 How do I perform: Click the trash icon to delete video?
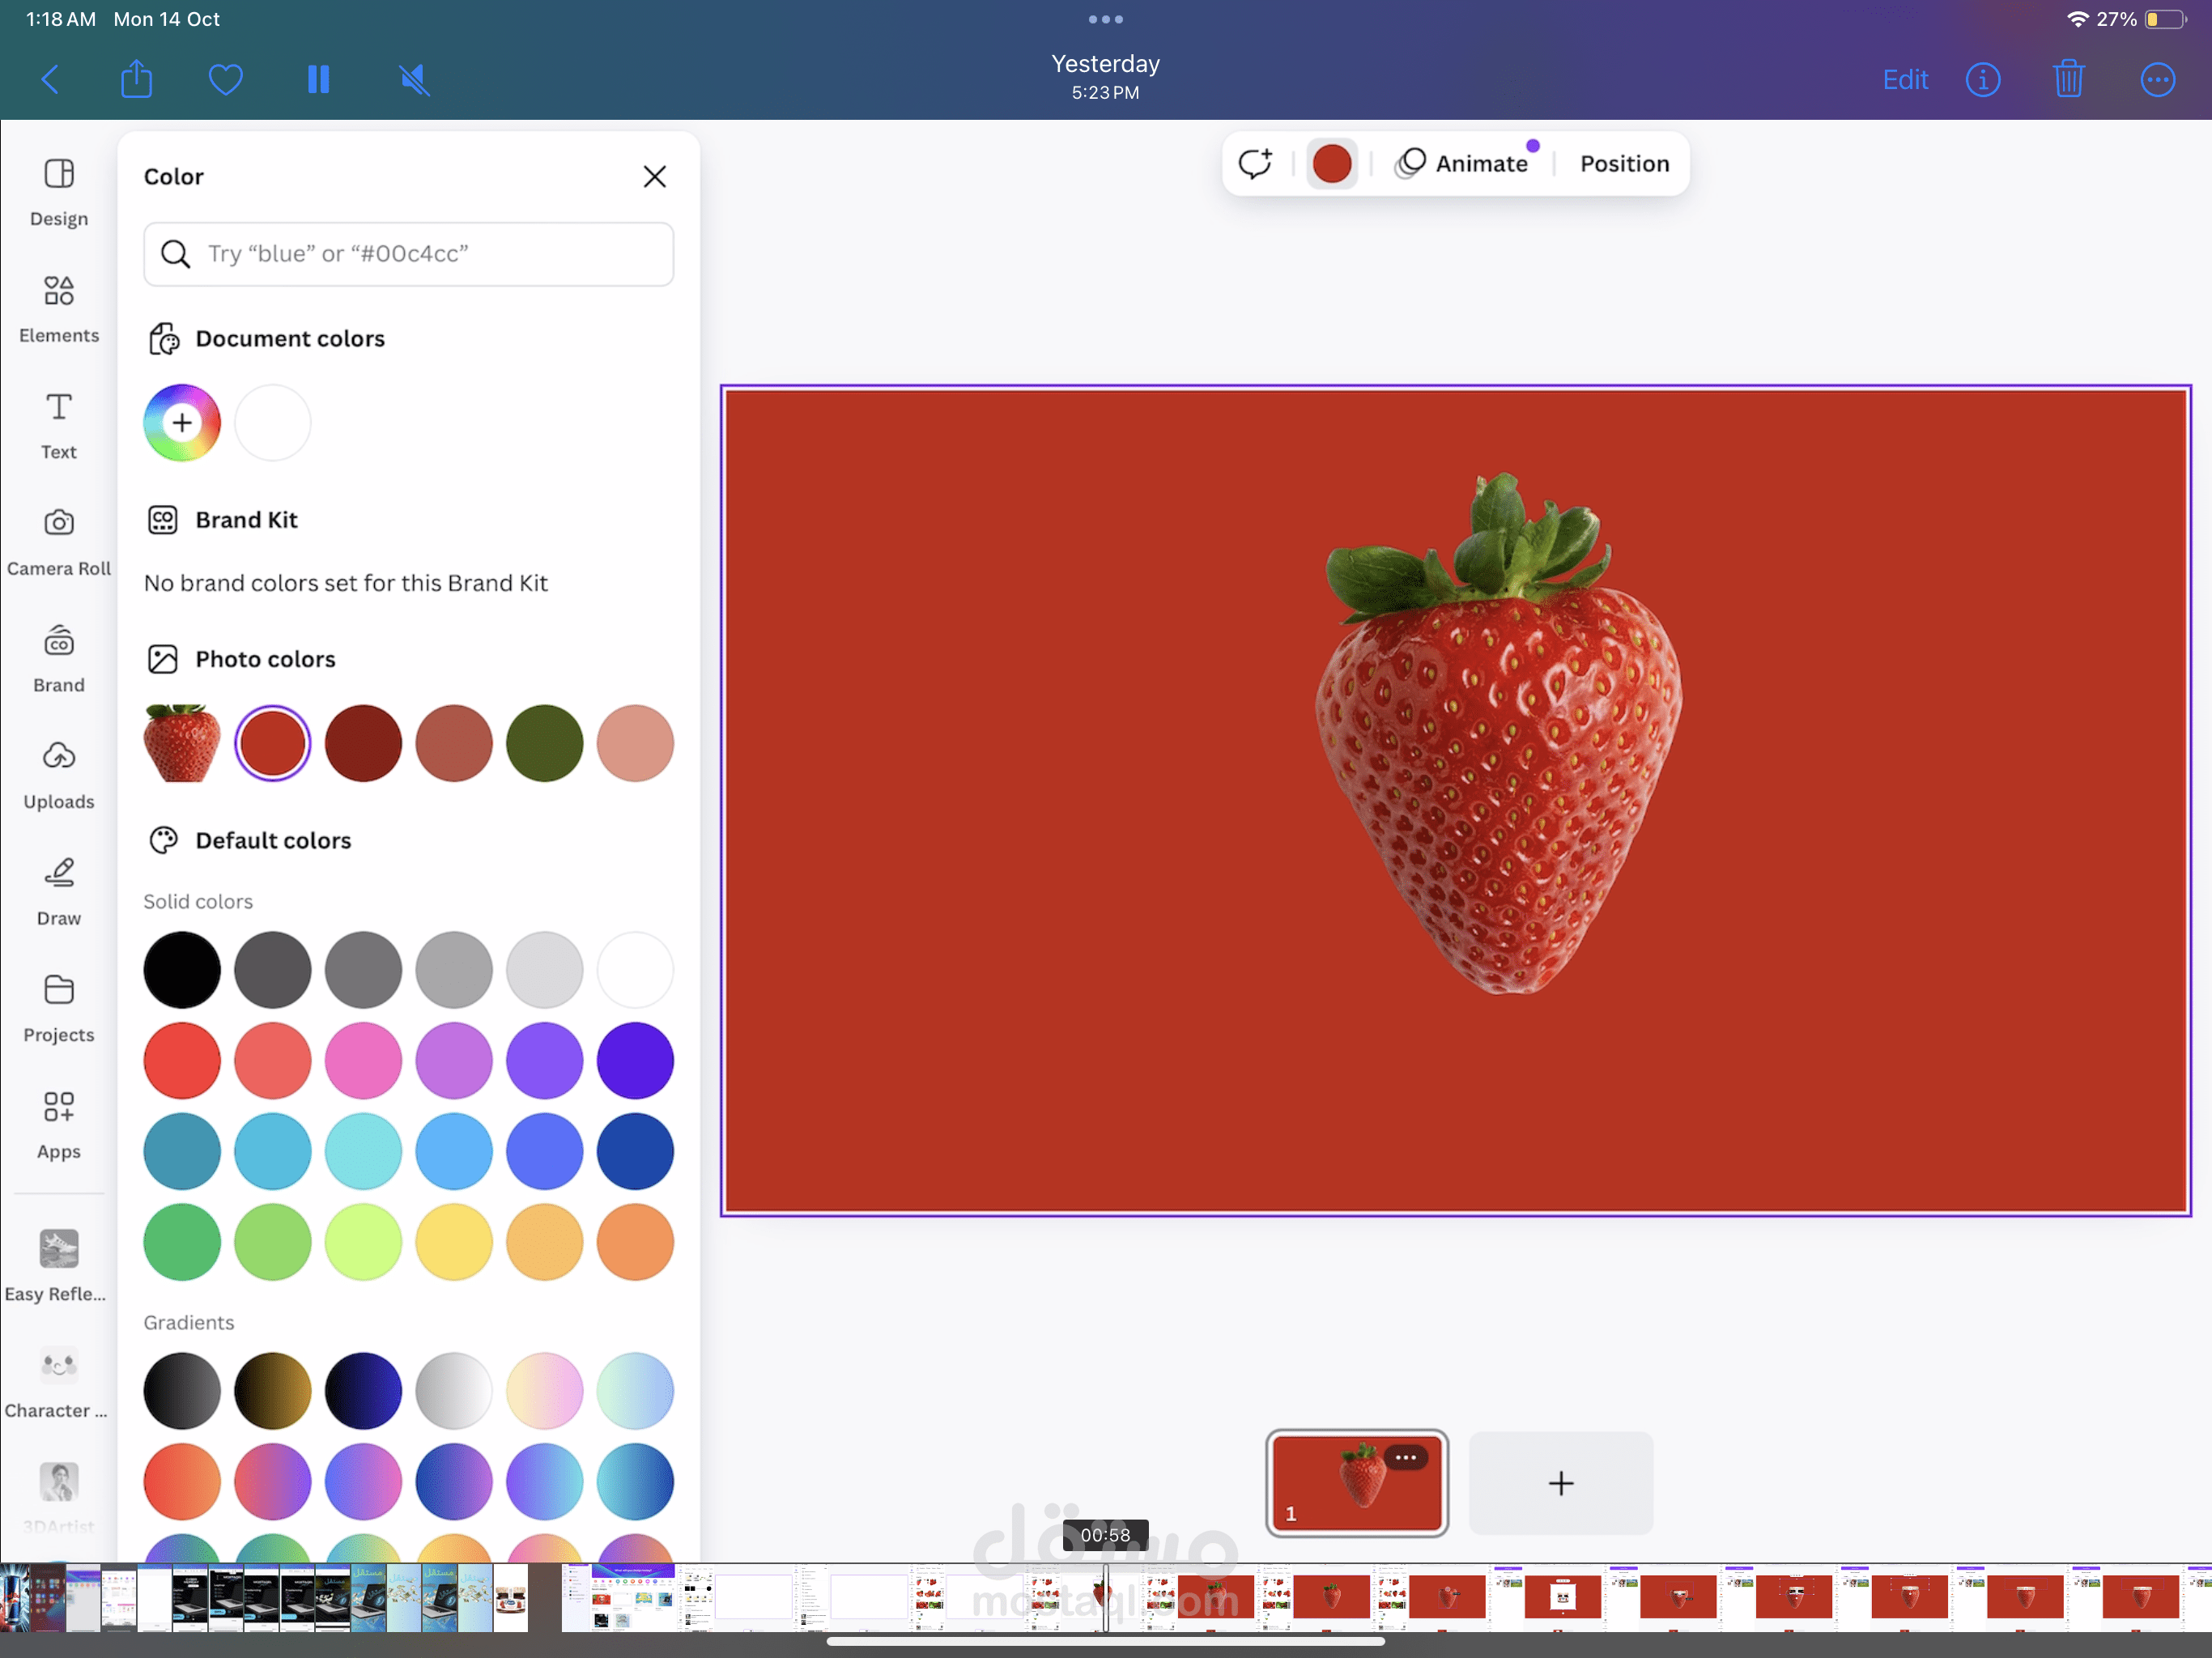[2068, 79]
